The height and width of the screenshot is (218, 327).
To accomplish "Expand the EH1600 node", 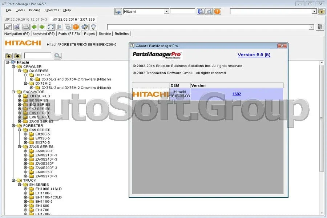I will coord(25,206).
